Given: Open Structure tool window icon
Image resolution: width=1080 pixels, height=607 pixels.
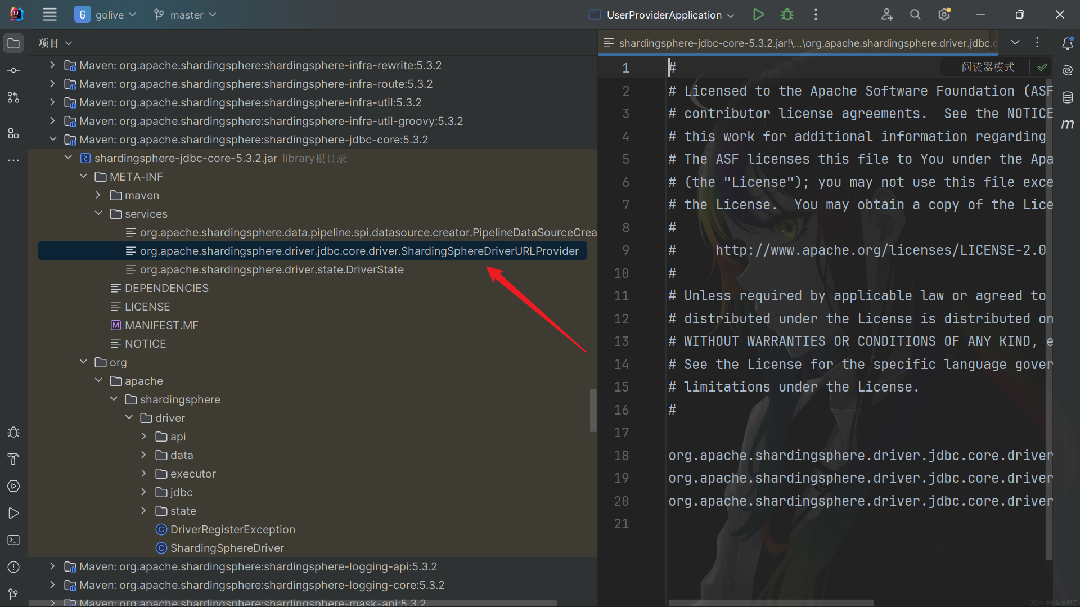Looking at the screenshot, I should pyautogui.click(x=13, y=133).
